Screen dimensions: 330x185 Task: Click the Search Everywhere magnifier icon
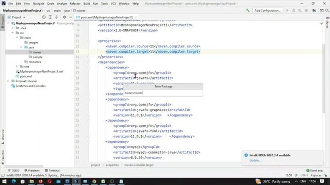click(327, 10)
